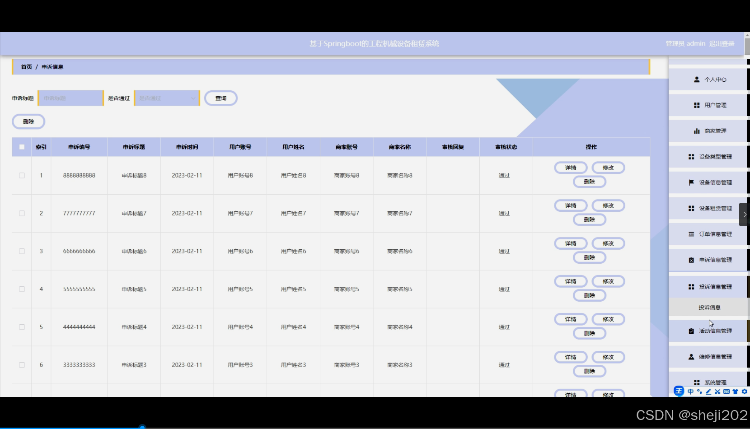Collapse 投诉信息管理 sidebar menu
The height and width of the screenshot is (429, 750).
[708, 287]
